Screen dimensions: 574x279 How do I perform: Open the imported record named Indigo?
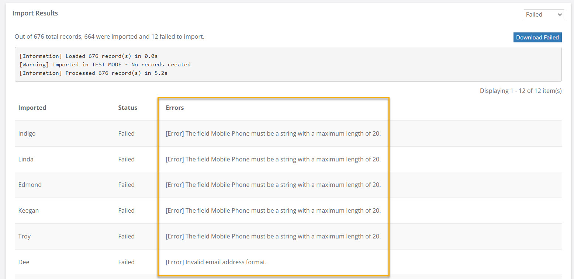tap(27, 133)
